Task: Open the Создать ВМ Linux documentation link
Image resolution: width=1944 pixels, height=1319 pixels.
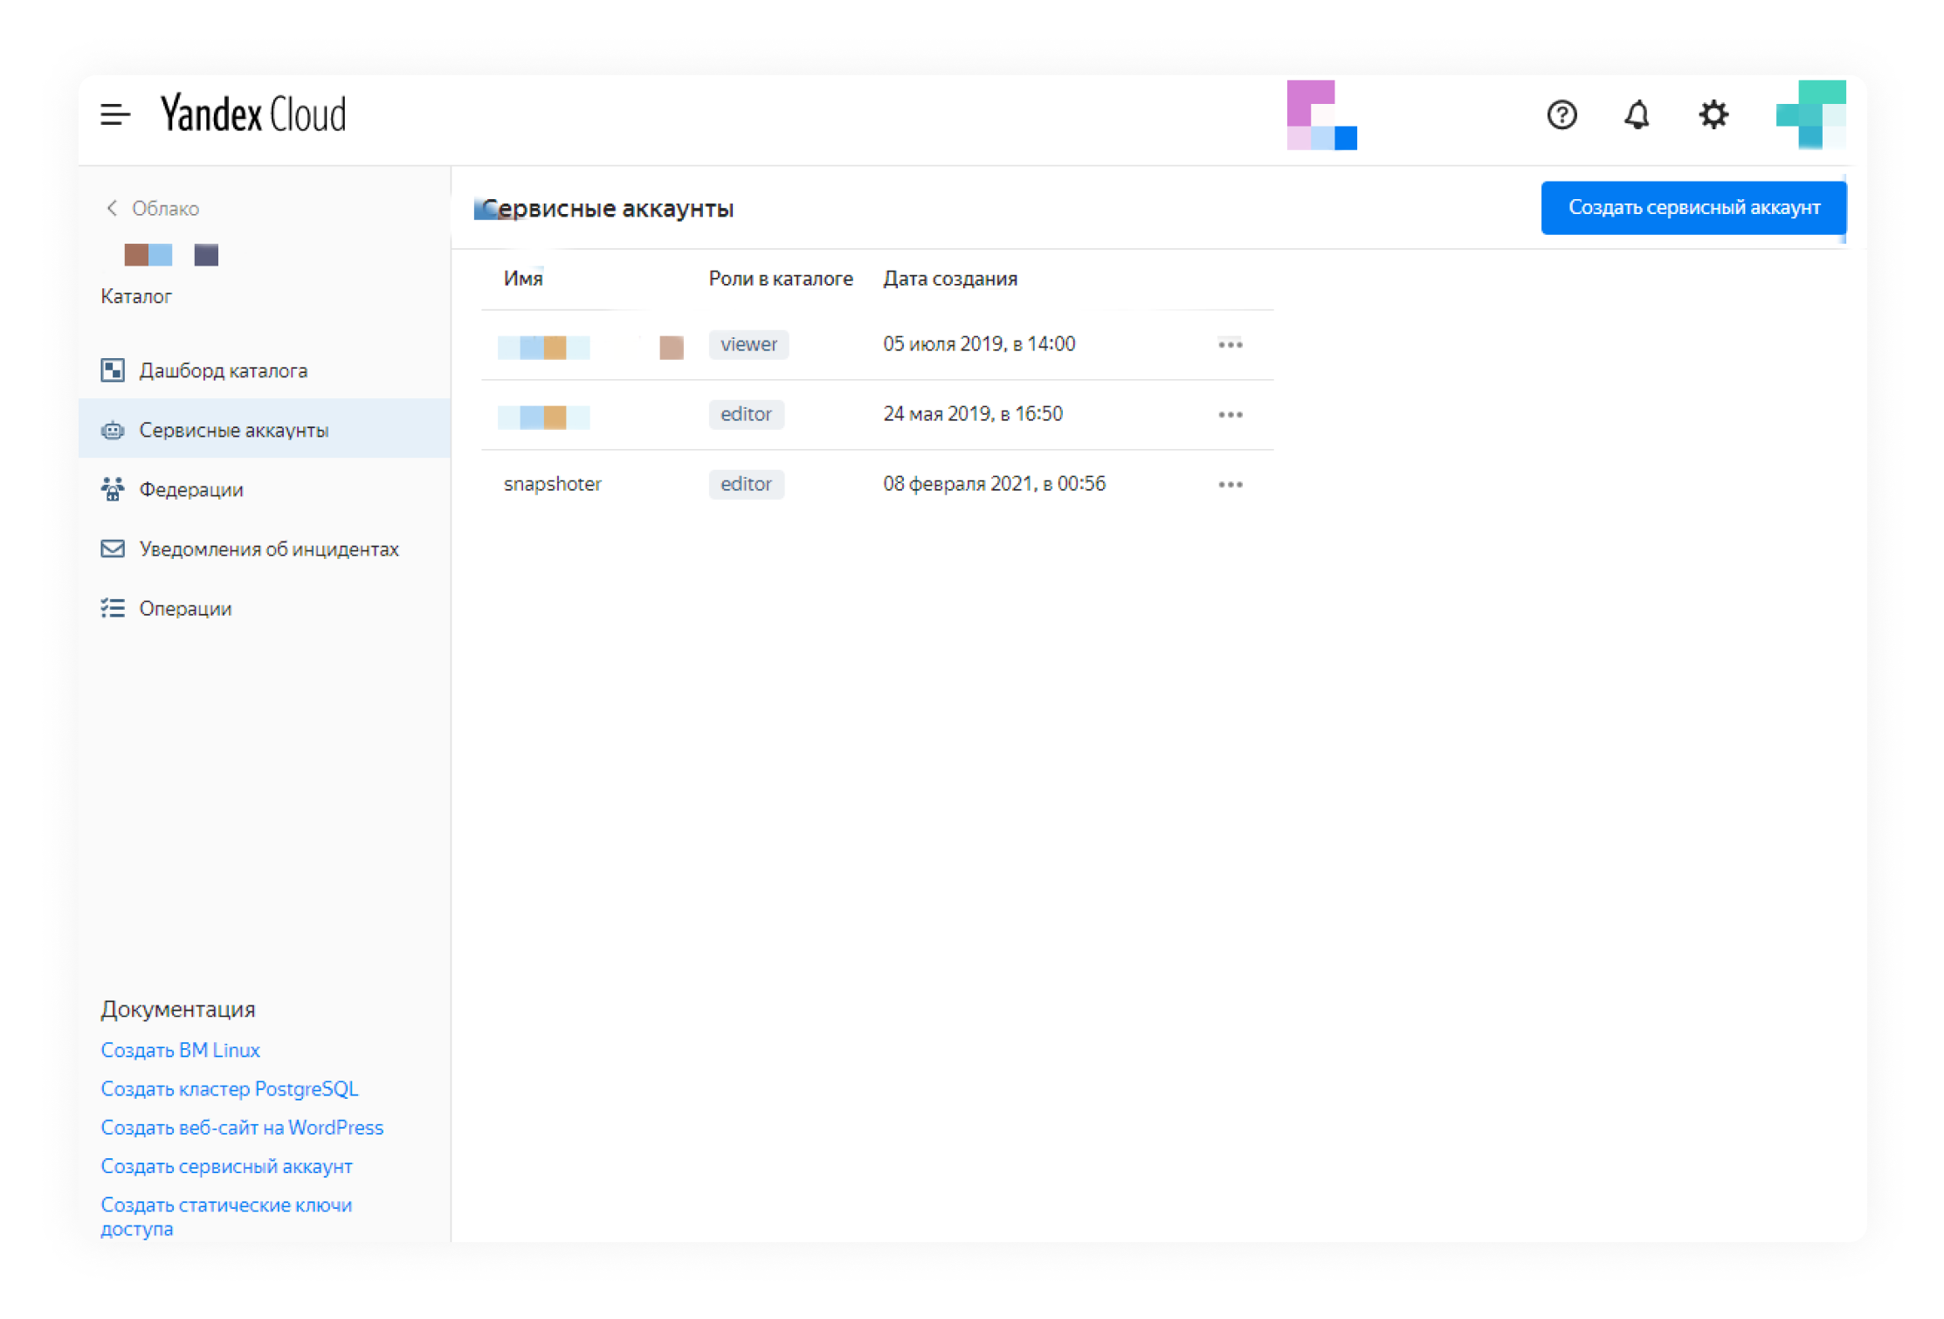Action: point(180,1050)
